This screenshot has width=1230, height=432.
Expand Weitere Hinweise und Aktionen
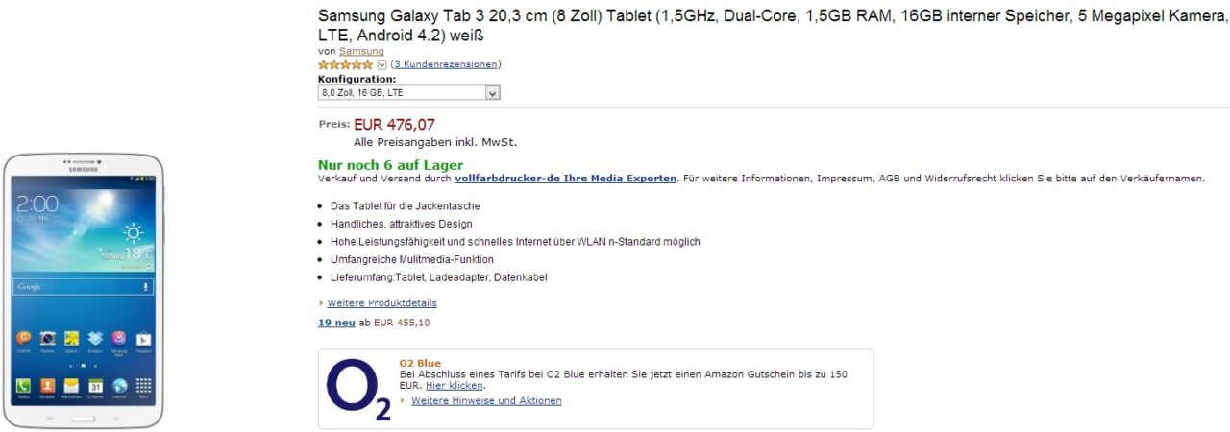(486, 401)
